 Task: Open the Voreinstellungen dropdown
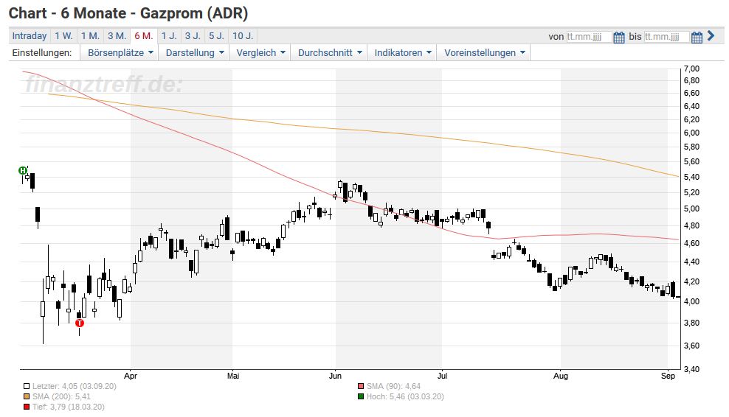click(485, 52)
